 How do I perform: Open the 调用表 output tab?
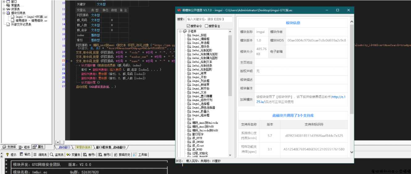(x=40, y=155)
